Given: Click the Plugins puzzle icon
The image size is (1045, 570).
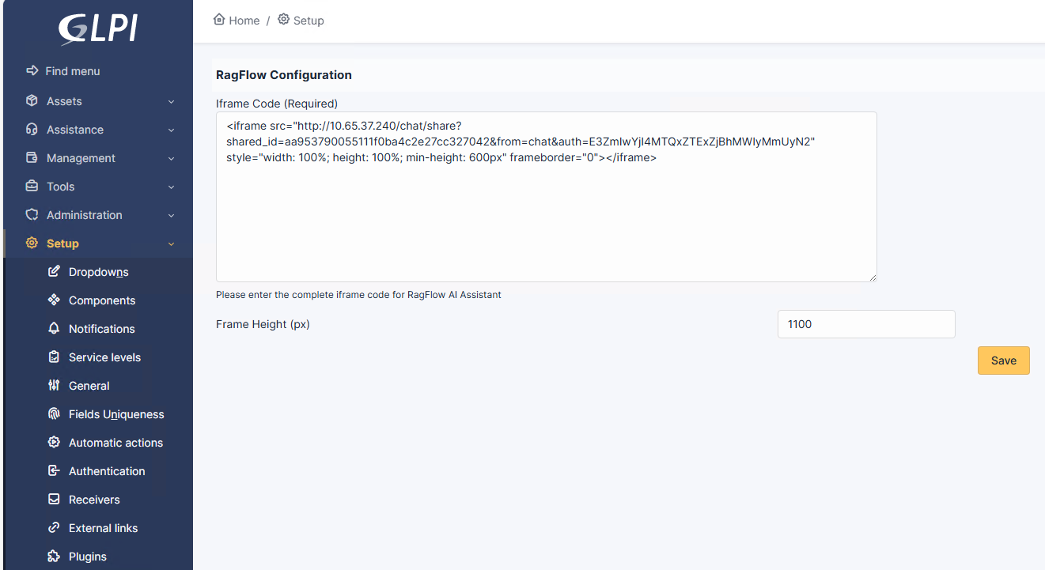Looking at the screenshot, I should [54, 557].
